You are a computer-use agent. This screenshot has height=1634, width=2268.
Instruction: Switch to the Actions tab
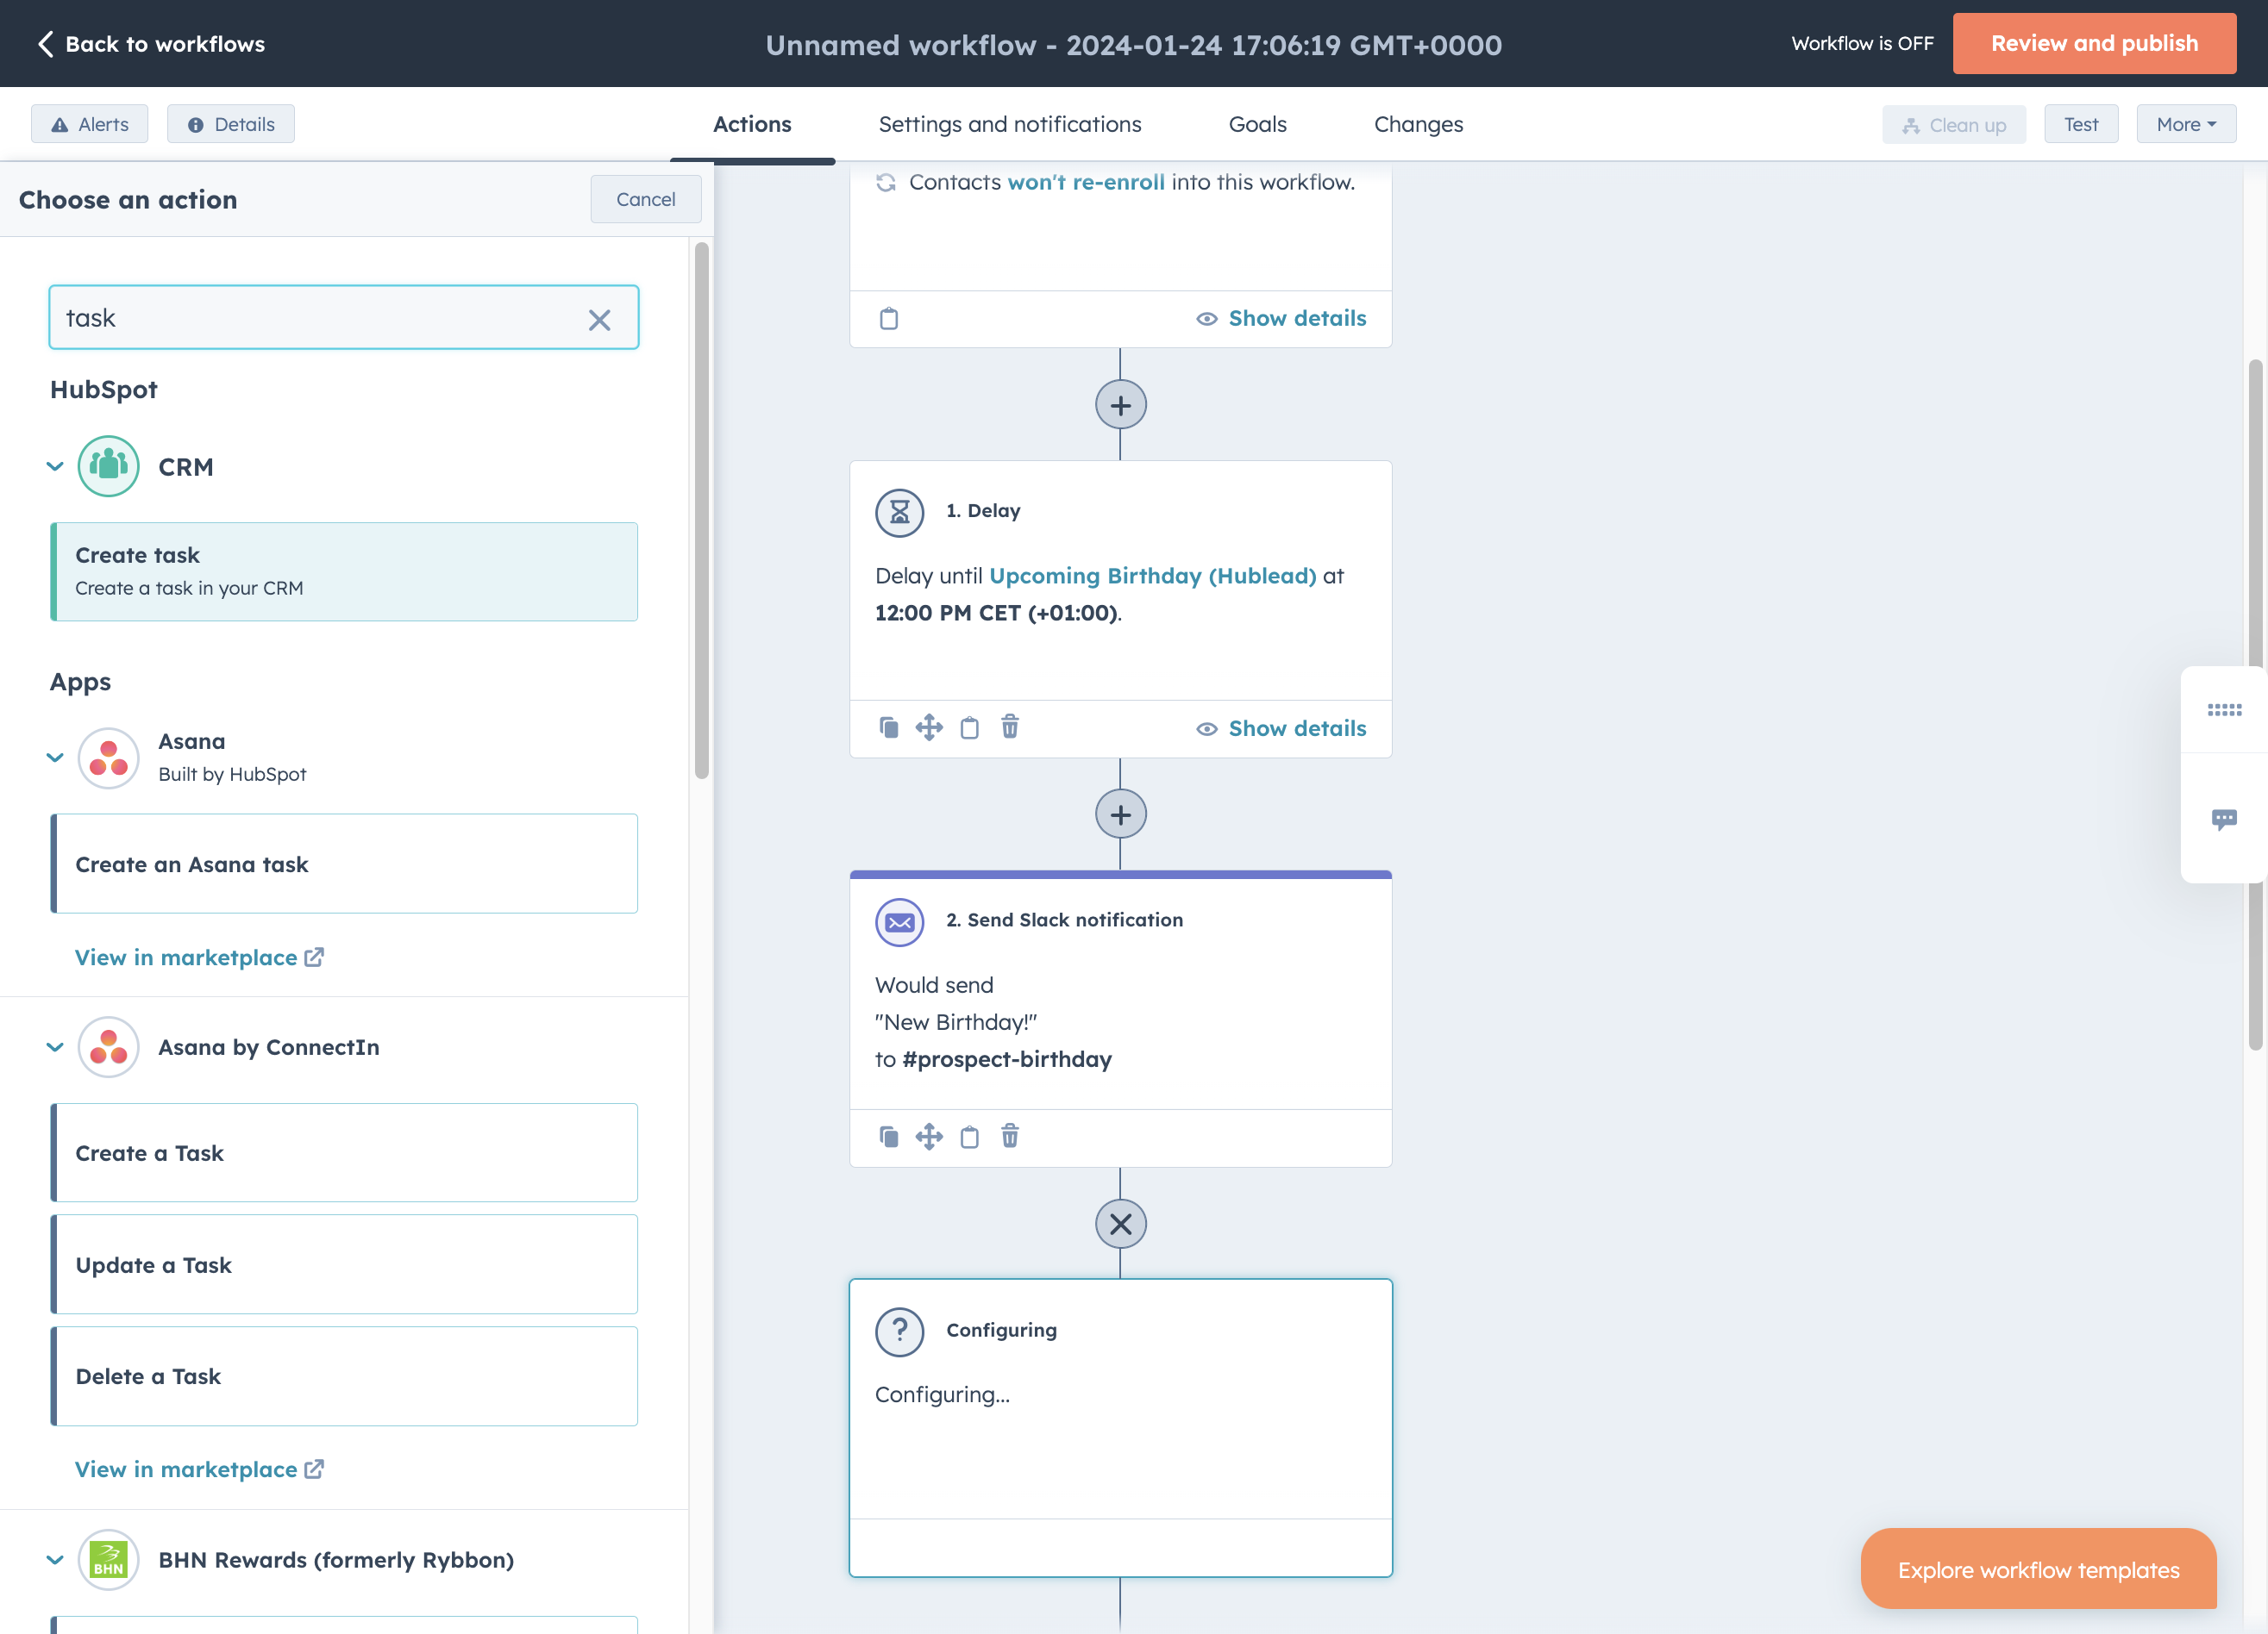pos(752,124)
